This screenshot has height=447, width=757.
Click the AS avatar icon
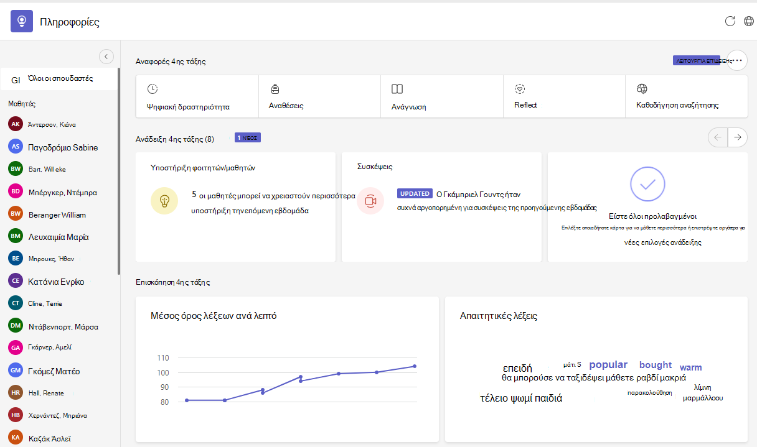pyautogui.click(x=16, y=147)
